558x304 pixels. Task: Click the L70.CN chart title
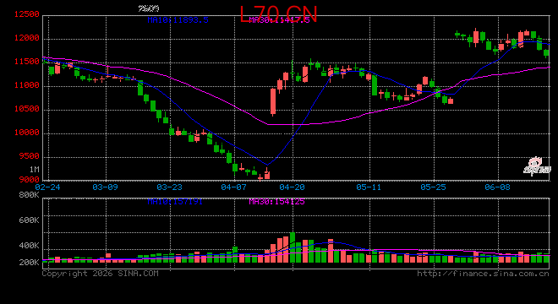tap(278, 14)
